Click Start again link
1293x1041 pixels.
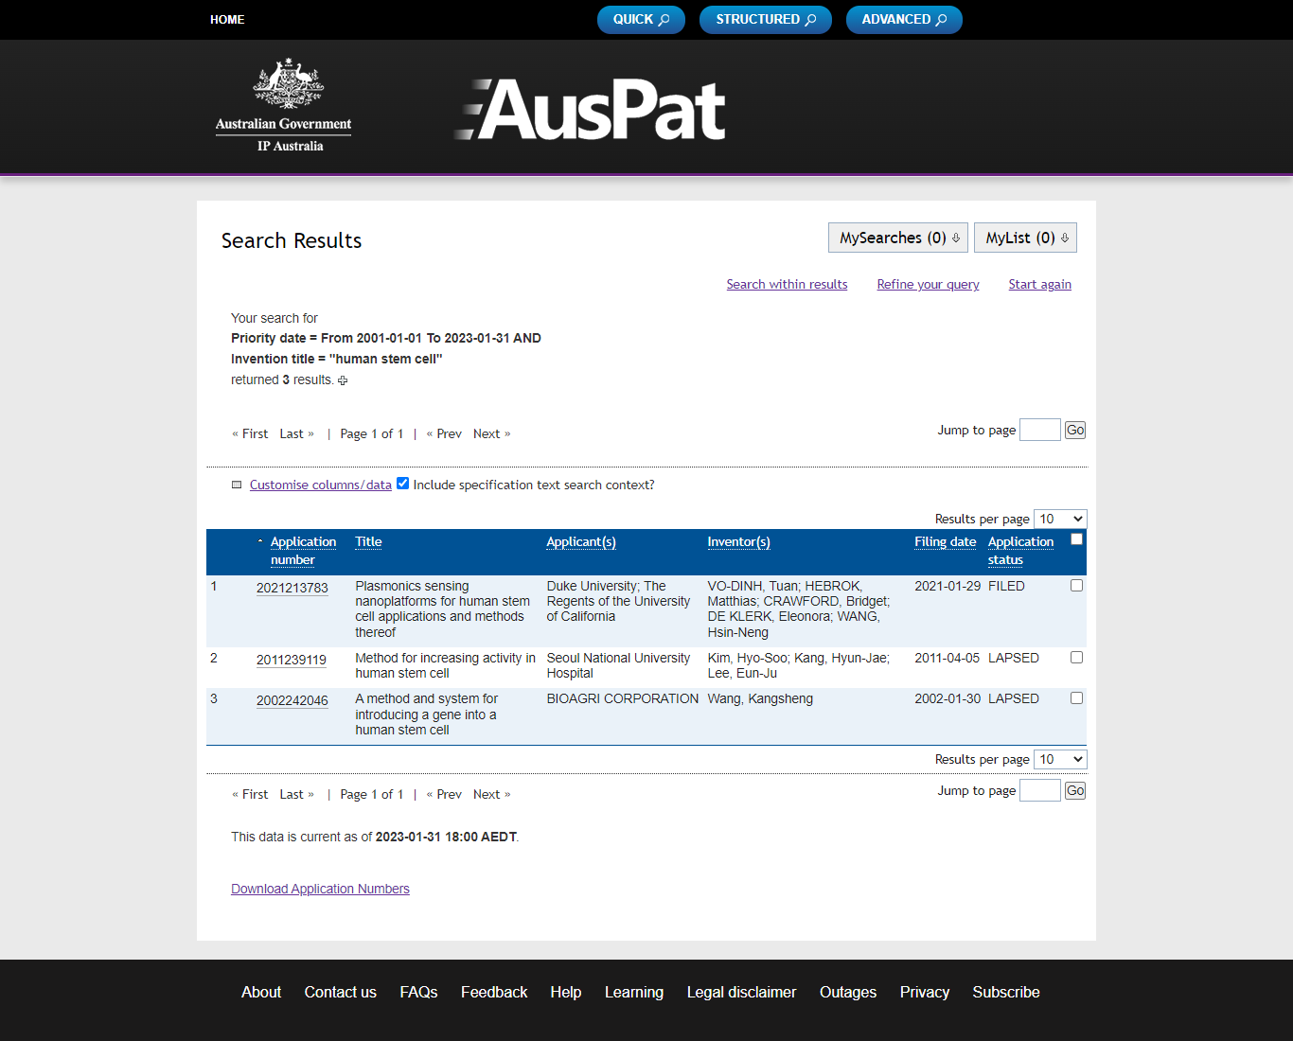click(1039, 284)
